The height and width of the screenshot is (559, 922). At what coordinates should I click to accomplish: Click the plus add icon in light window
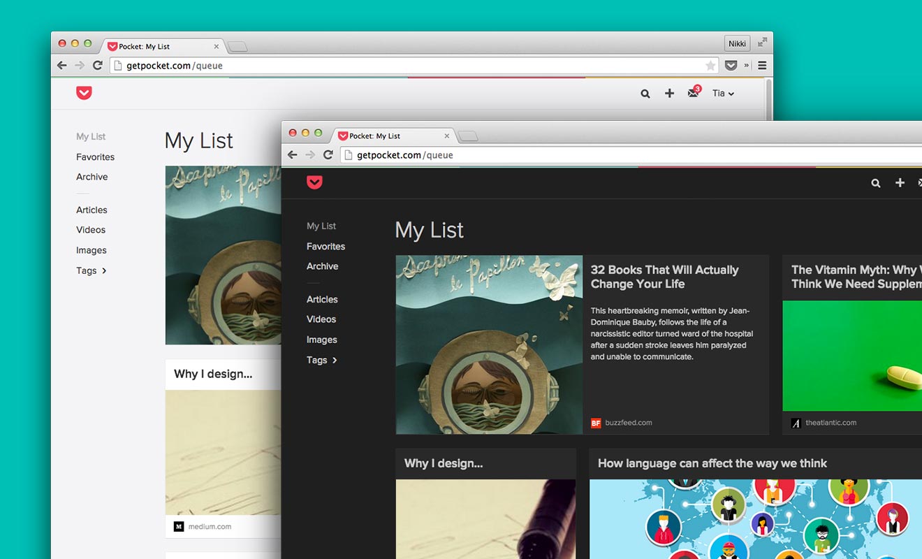click(x=669, y=93)
